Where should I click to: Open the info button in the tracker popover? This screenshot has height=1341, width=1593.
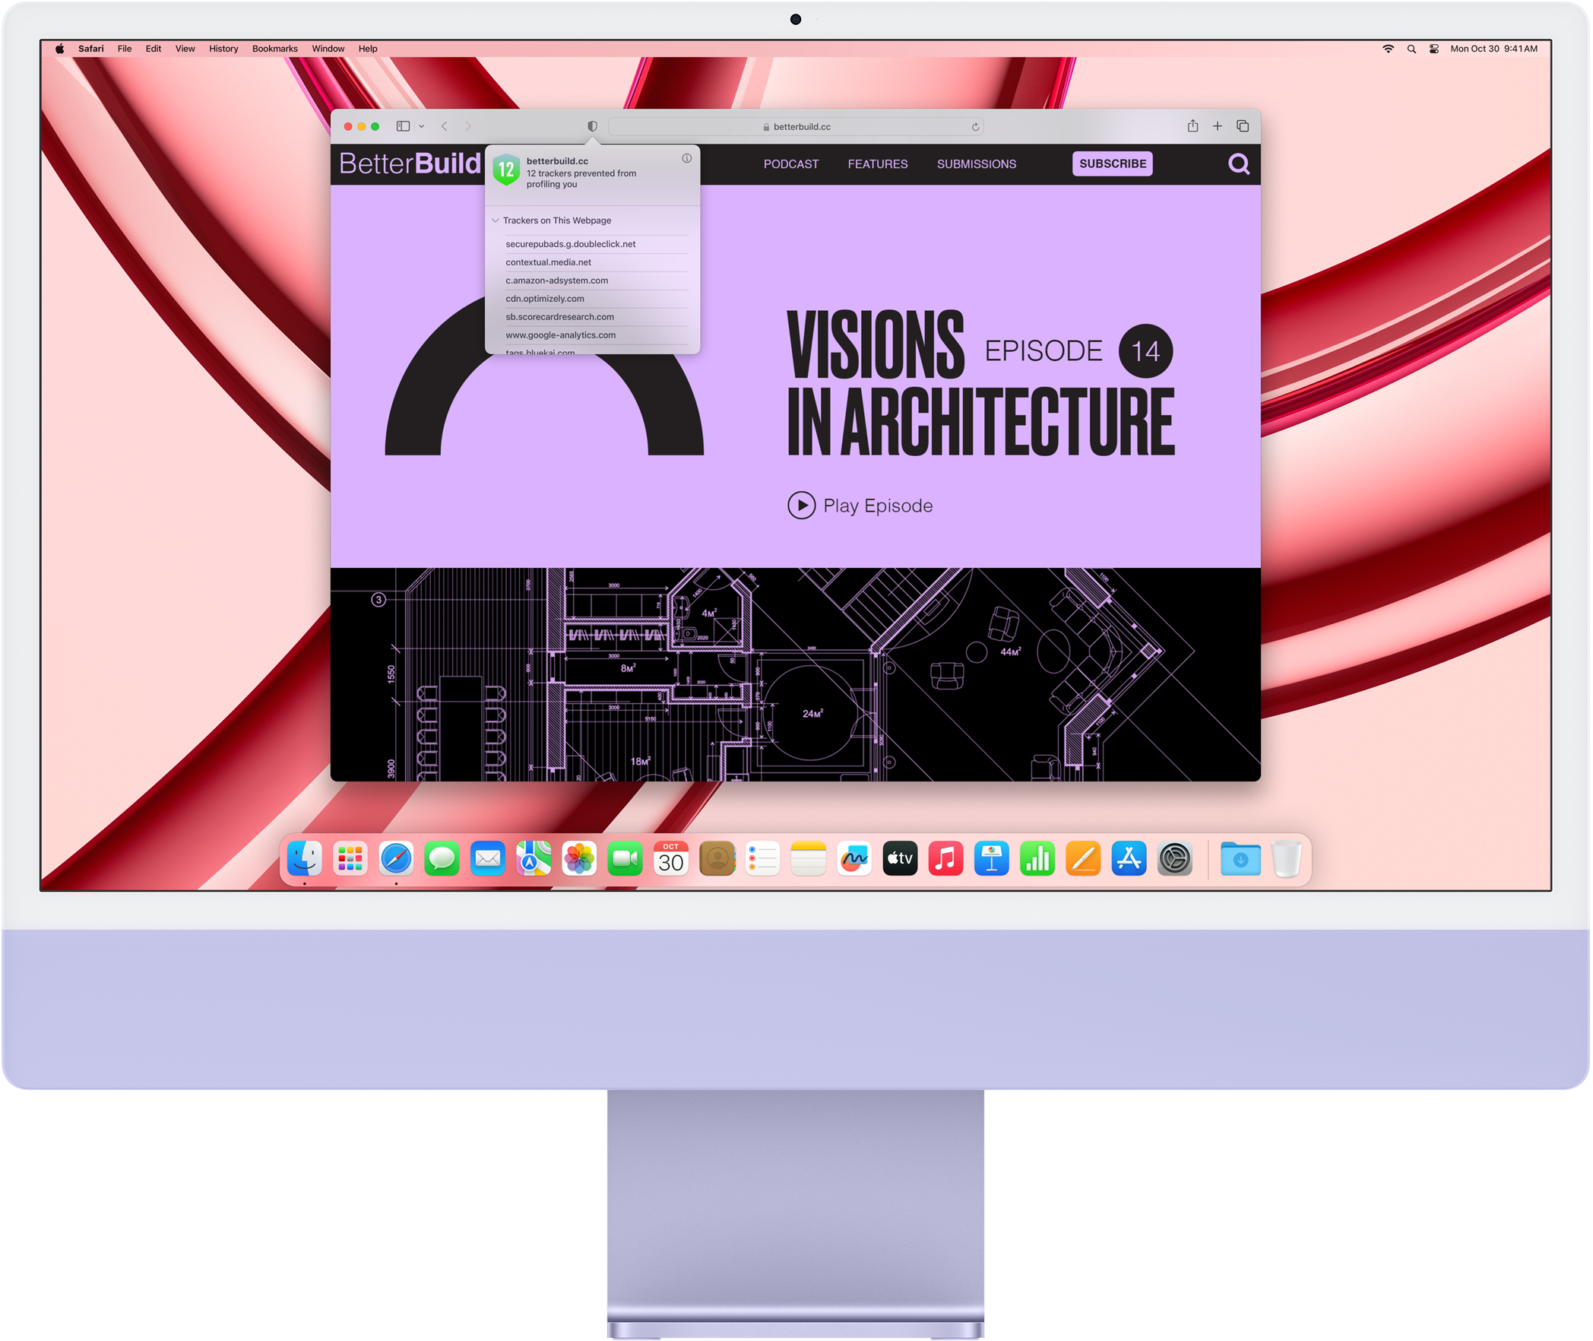(686, 158)
